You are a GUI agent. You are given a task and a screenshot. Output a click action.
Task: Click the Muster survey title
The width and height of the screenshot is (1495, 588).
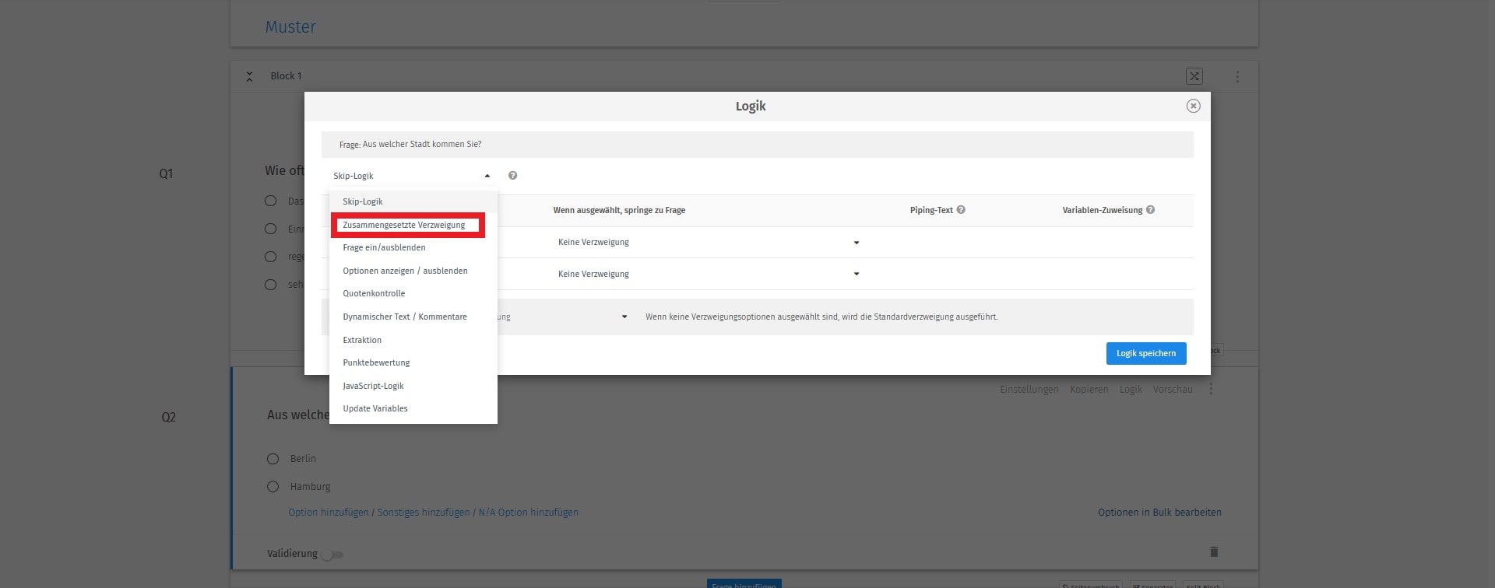[x=290, y=27]
